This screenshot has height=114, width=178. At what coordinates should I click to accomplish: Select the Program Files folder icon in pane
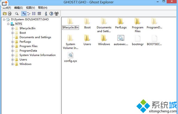(x=138, y=21)
